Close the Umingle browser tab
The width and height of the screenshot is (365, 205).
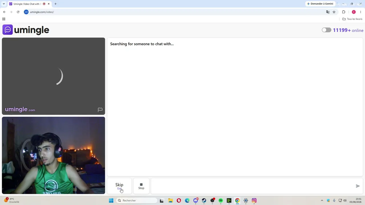pos(48,4)
